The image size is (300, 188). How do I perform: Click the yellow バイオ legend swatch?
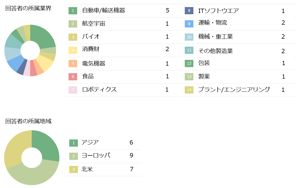[73, 37]
